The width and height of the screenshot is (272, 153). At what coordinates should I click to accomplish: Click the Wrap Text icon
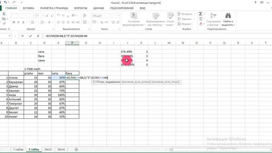coord(85,16)
